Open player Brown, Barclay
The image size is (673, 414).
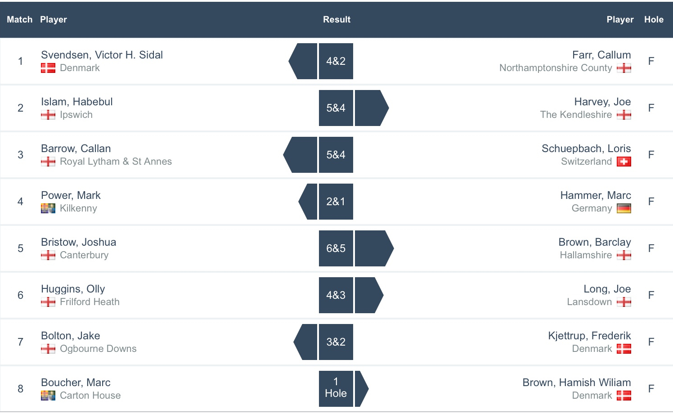[x=594, y=242]
